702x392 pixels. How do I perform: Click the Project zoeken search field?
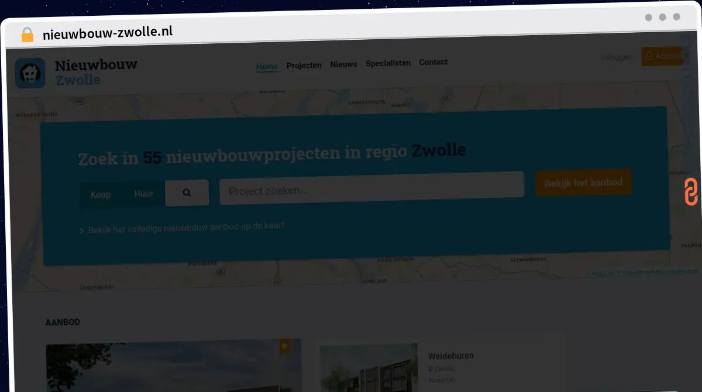[371, 188]
